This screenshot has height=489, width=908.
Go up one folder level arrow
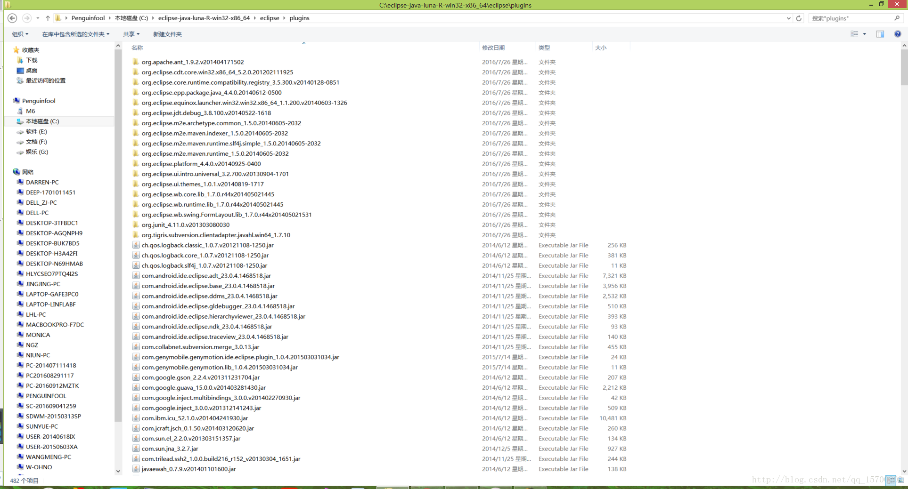(48, 18)
